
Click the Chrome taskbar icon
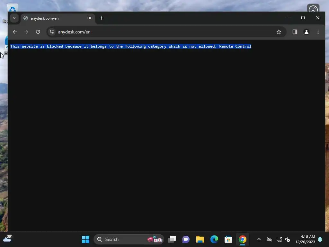click(242, 239)
